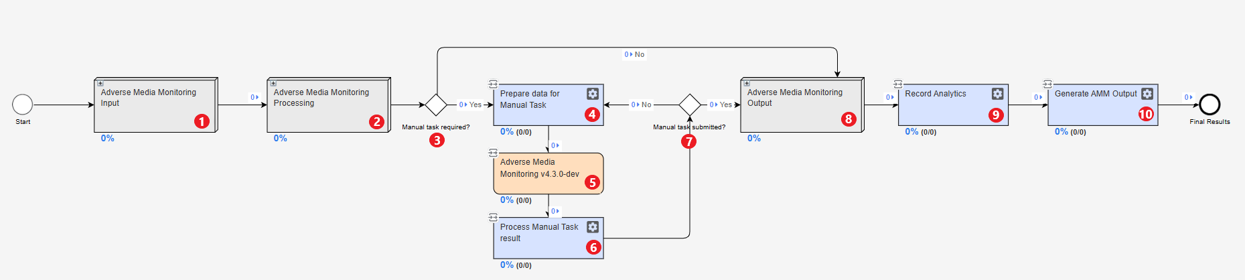Click link icon above Record Analytics node

898,84
